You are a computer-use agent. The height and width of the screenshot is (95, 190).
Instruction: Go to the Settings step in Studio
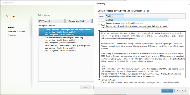(12, 28)
